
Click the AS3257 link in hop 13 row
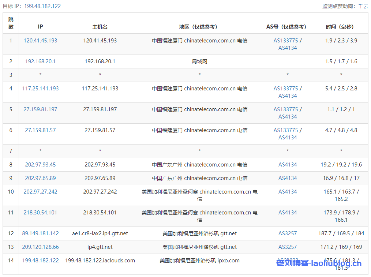(x=288, y=247)
